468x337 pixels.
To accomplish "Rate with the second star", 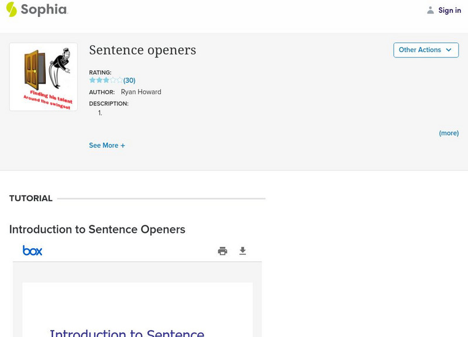I will point(99,80).
